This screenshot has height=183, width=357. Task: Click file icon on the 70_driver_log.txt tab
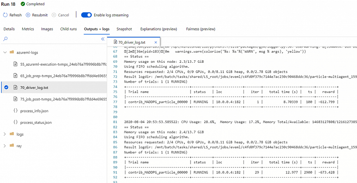[x=115, y=42]
